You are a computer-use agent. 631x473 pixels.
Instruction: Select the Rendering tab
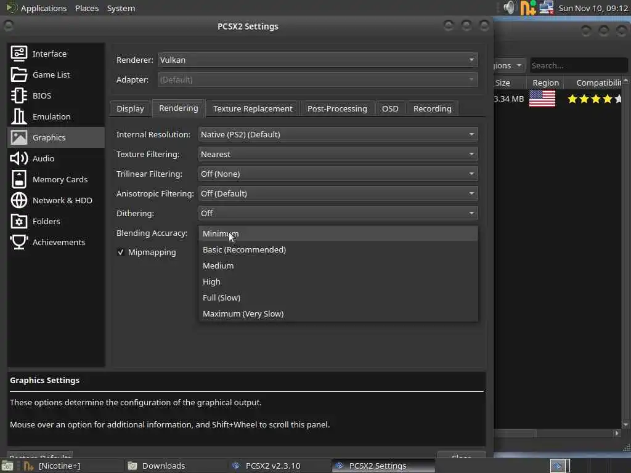point(178,108)
